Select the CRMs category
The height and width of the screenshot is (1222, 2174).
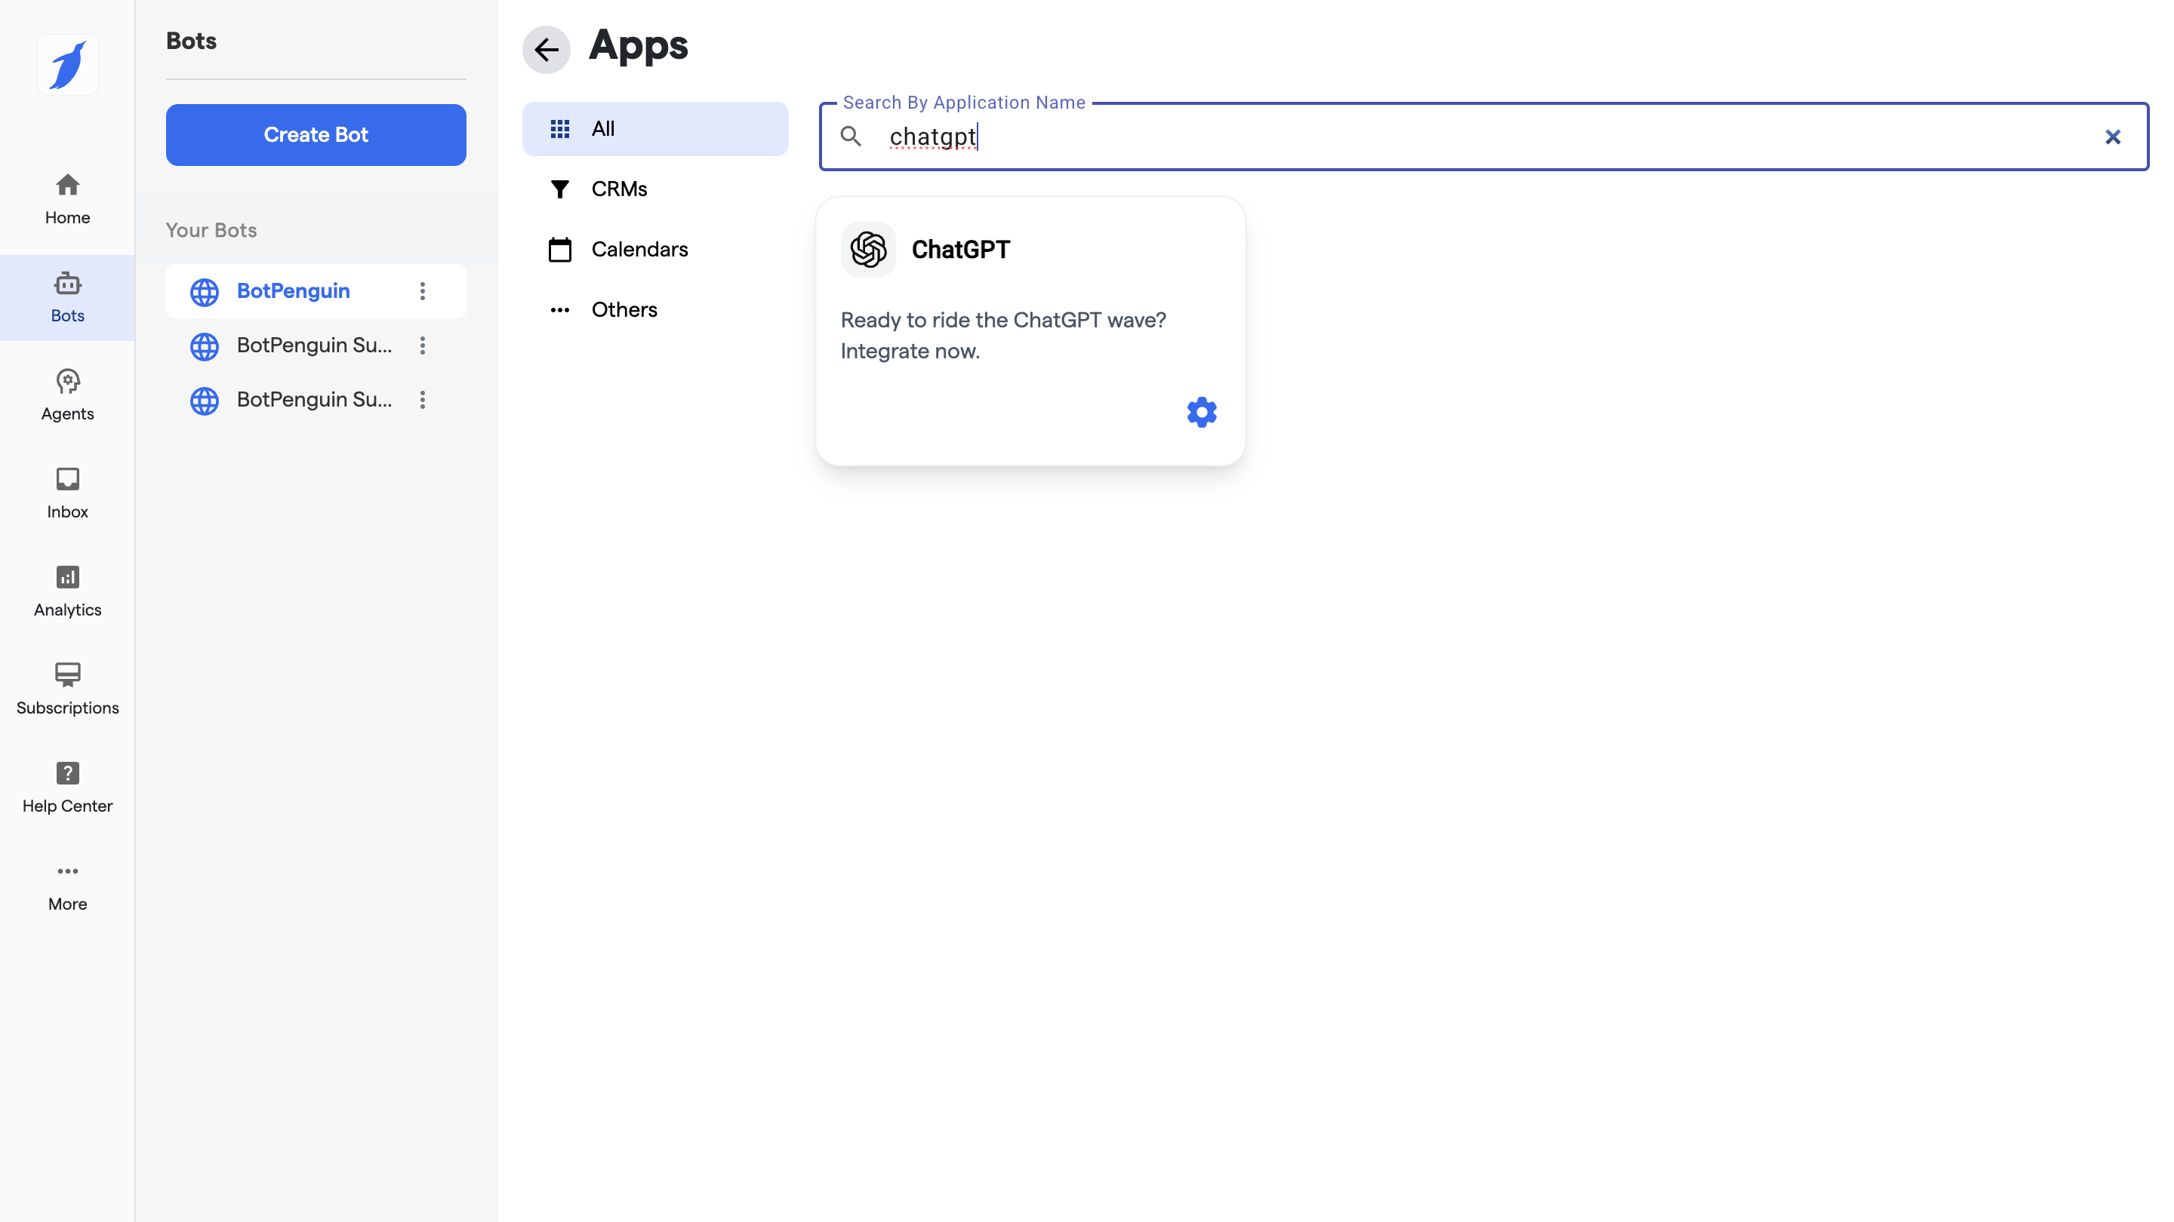(619, 189)
